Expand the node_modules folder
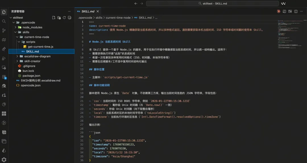307x163 pixels. pos(32,27)
